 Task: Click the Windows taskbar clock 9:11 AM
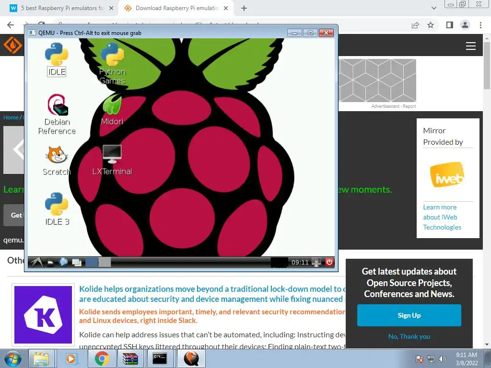(467, 359)
